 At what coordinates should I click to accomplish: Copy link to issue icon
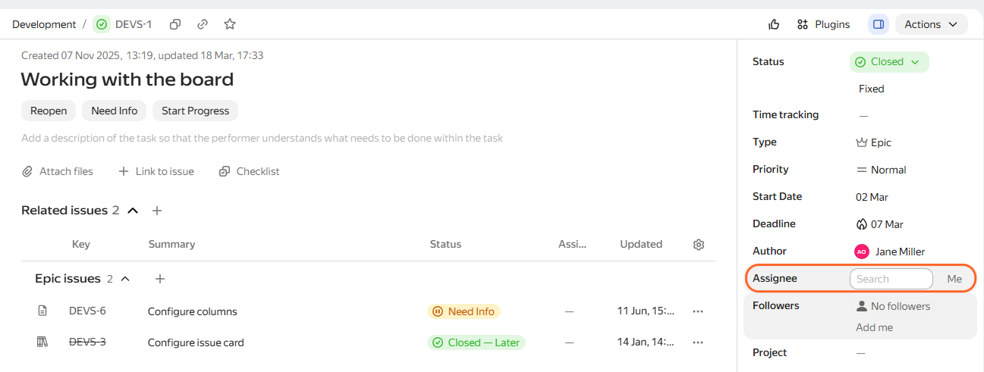point(203,24)
